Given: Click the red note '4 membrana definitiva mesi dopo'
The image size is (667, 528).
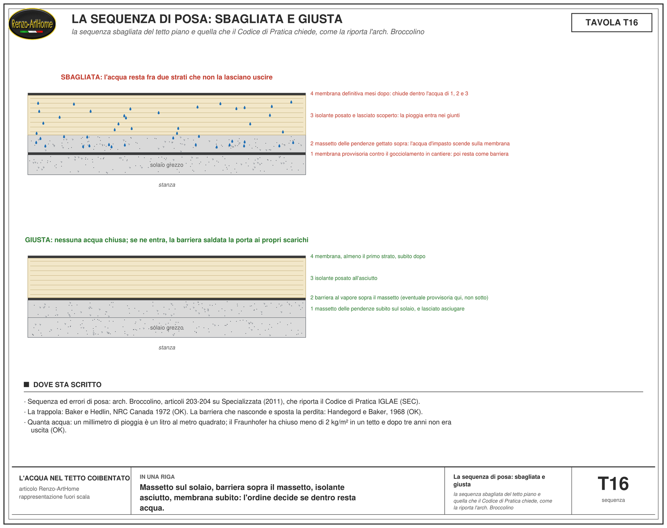Looking at the screenshot, I should (x=389, y=94).
